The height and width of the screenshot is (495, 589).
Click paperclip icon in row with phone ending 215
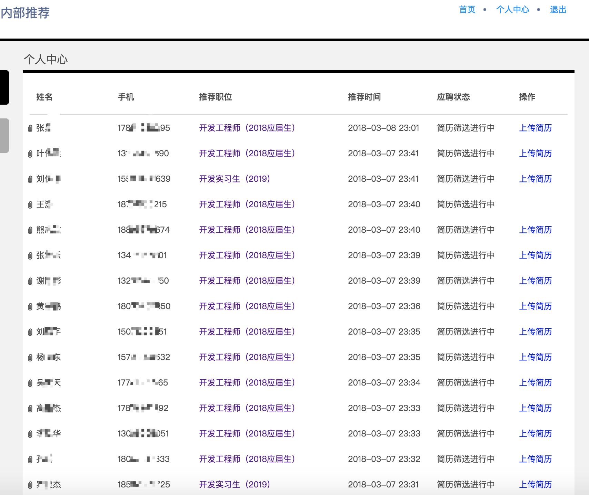30,205
